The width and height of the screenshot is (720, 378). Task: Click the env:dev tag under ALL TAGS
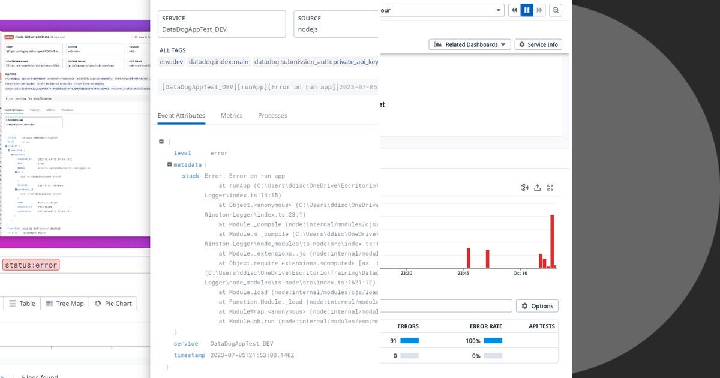tap(172, 62)
